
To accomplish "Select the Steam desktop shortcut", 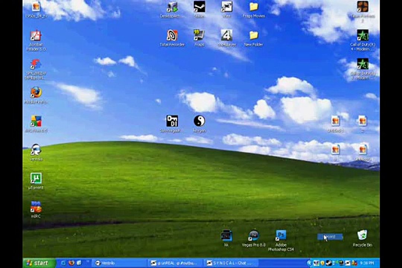I will [199, 10].
